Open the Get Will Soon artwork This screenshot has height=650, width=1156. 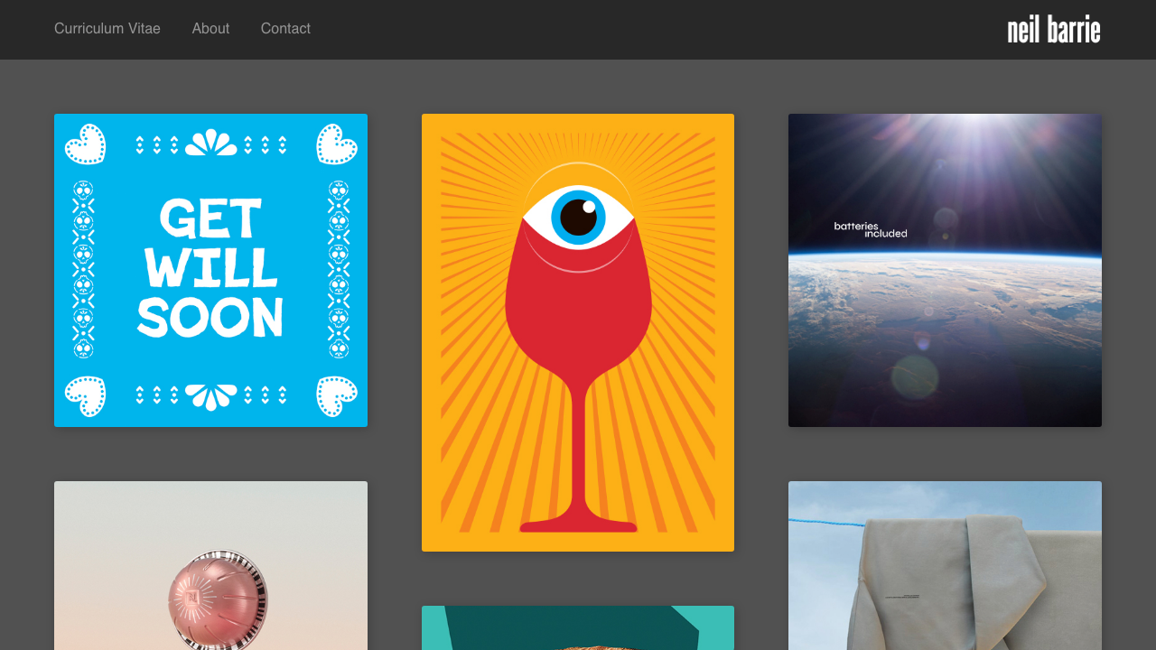click(210, 270)
